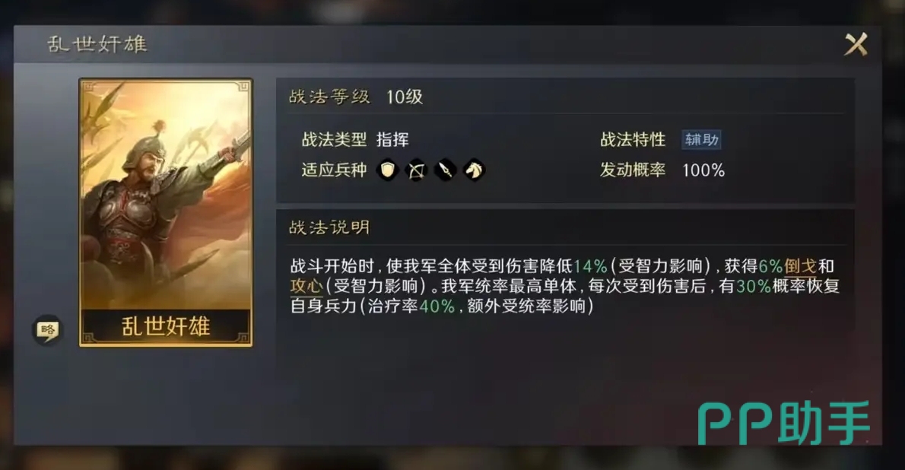Close the 乱世奸雄 skill panel
The image size is (905, 470).
856,44
